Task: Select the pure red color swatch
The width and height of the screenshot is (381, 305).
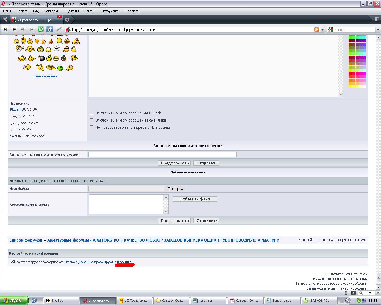Action: (x=350, y=74)
